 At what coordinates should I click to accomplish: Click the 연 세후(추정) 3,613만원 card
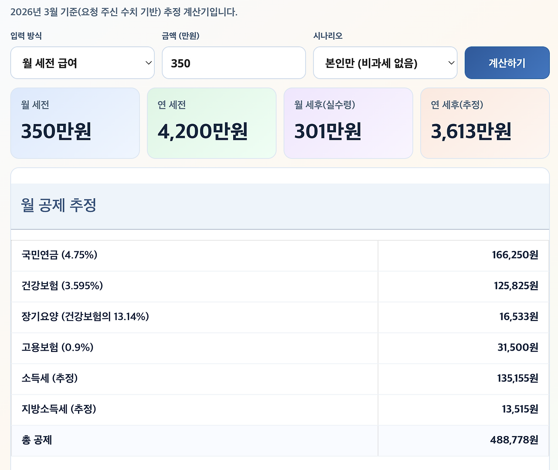pos(485,123)
